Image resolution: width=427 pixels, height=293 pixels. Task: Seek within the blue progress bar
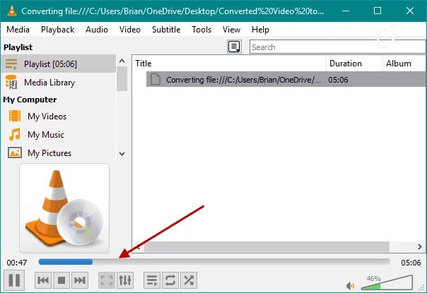(x=214, y=262)
